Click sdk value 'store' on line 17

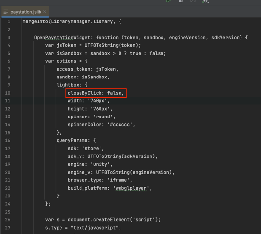coord(92,149)
